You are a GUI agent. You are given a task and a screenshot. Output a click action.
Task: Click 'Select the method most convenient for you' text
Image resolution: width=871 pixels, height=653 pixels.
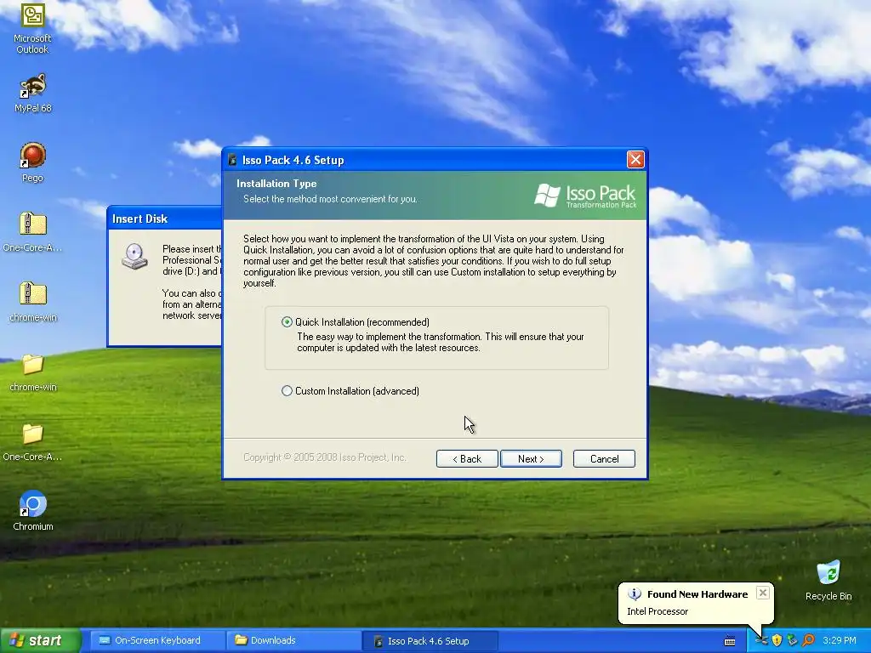(330, 199)
